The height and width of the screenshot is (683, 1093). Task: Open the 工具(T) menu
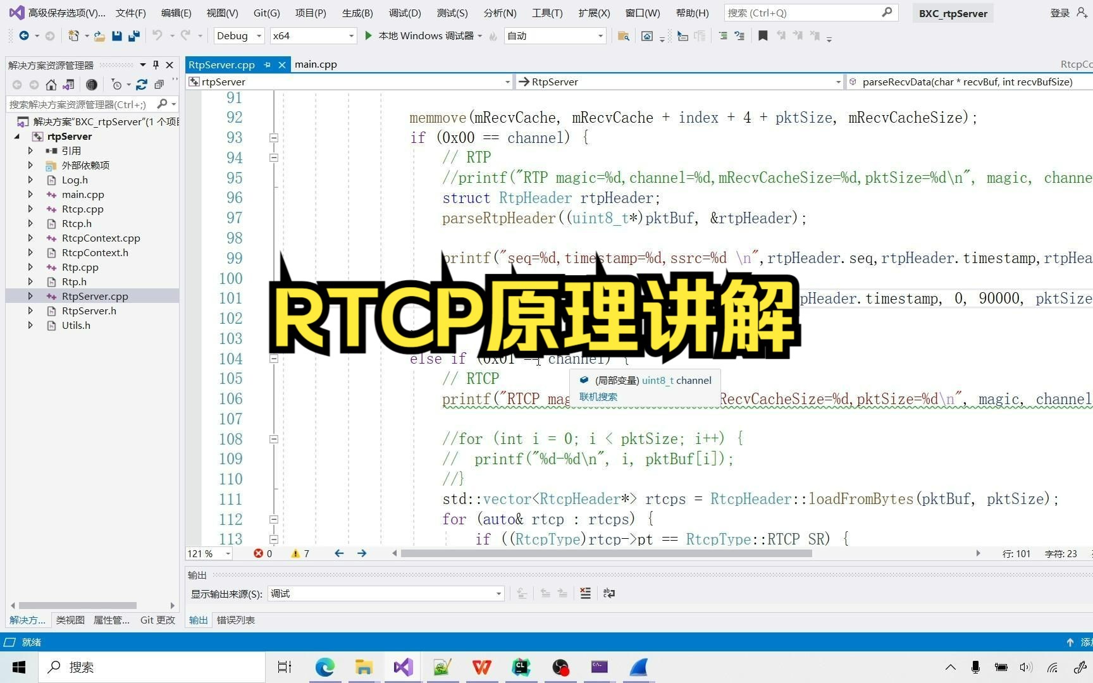547,13
